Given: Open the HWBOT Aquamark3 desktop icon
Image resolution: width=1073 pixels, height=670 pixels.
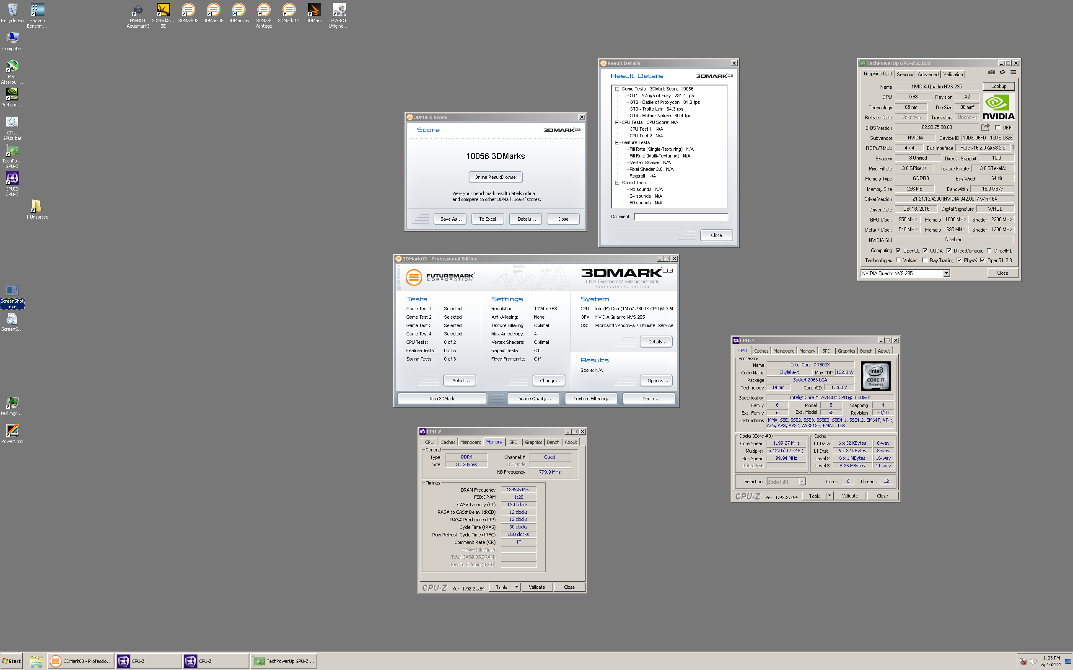Looking at the screenshot, I should coord(138,16).
